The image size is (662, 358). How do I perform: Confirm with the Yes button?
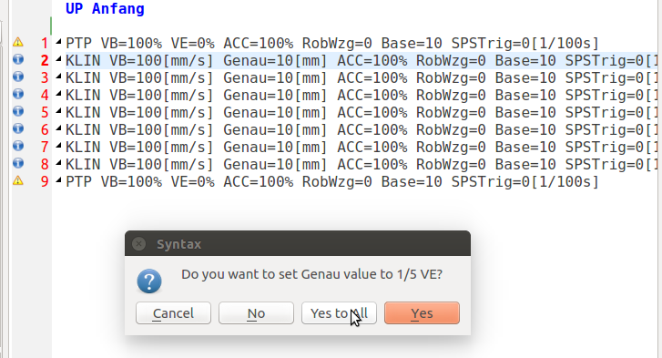coord(422,312)
